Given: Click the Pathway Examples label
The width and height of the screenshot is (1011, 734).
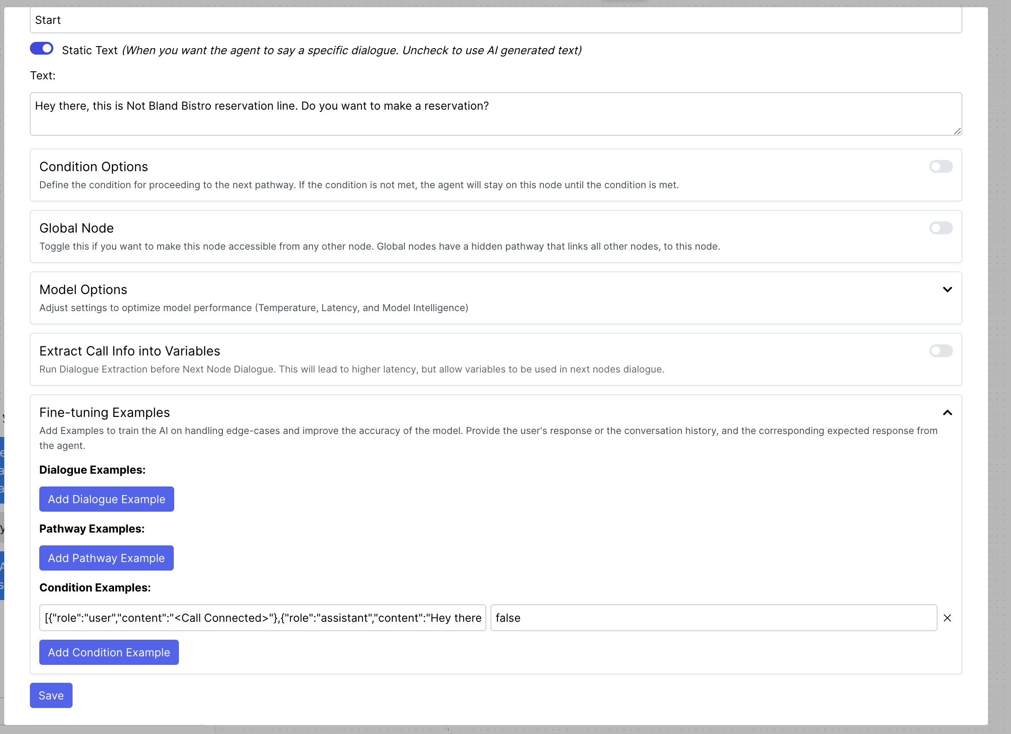Looking at the screenshot, I should (x=92, y=529).
